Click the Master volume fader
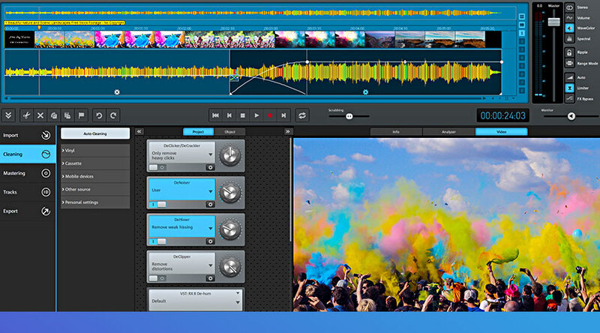Image resolution: width=600 pixels, height=333 pixels. click(x=553, y=22)
